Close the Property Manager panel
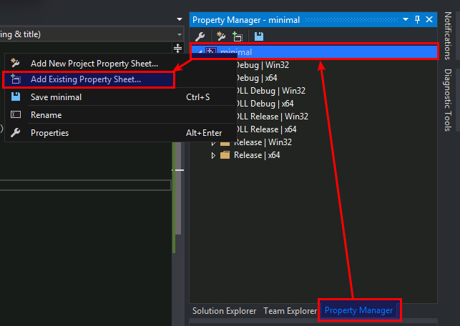This screenshot has width=460, height=326. pos(429,19)
